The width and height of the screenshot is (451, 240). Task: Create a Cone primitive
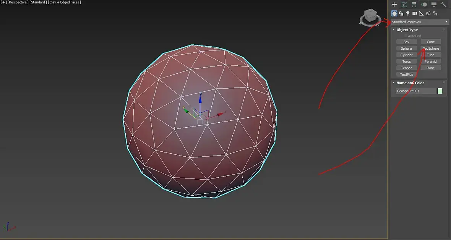click(431, 42)
